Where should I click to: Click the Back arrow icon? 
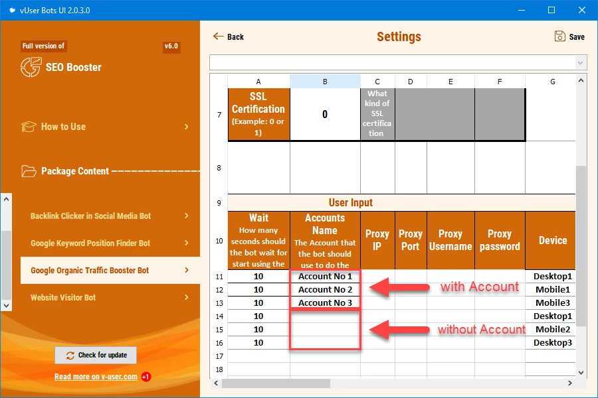(218, 36)
